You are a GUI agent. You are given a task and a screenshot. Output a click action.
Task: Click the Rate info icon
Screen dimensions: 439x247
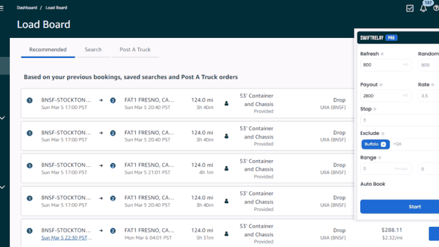pyautogui.click(x=433, y=85)
